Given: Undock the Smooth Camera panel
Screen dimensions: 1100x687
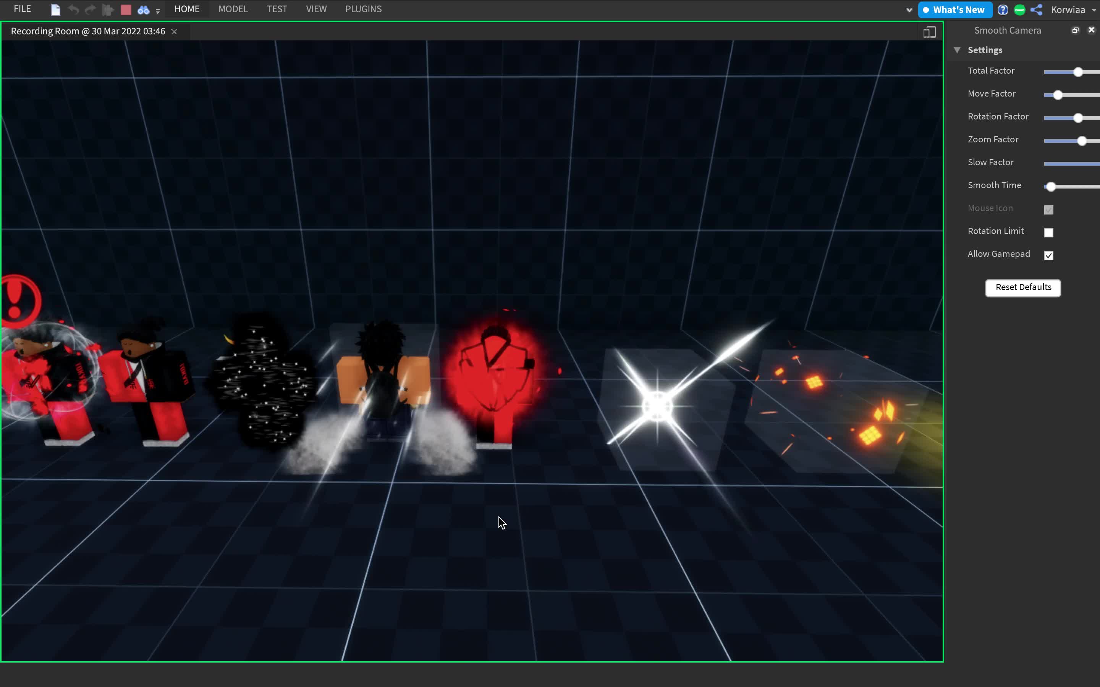Looking at the screenshot, I should pyautogui.click(x=1075, y=30).
